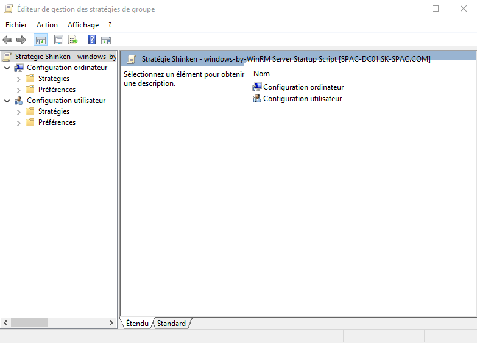Click the Back arrow toolbar icon
This screenshot has height=343, width=477.
(x=7, y=40)
